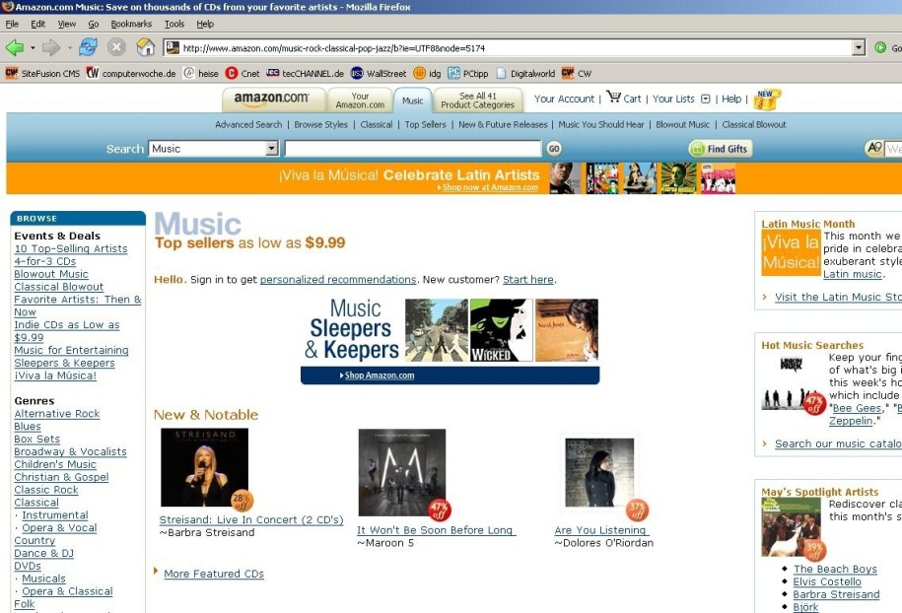Screen dimensions: 902x613
Task: Click the Stop loading icon
Action: point(116,47)
